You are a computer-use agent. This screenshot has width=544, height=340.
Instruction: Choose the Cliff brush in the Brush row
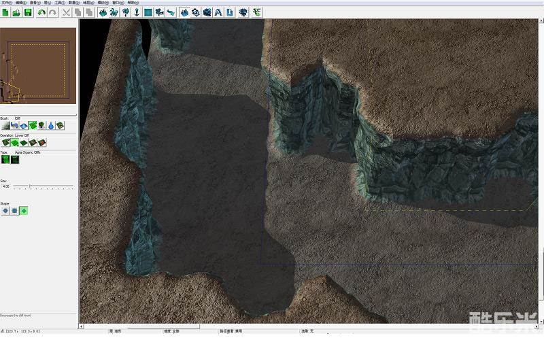click(32, 126)
